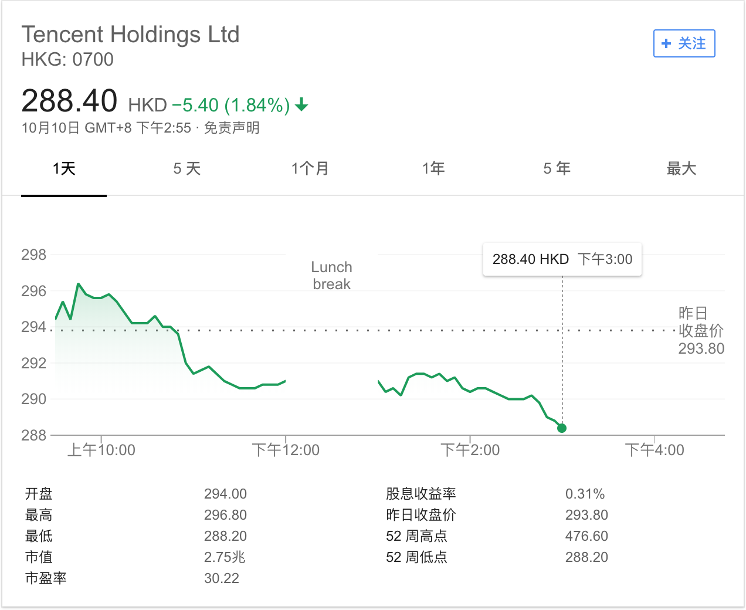The width and height of the screenshot is (746, 610).
Task: Click the 关注 follow button
Action: point(684,43)
